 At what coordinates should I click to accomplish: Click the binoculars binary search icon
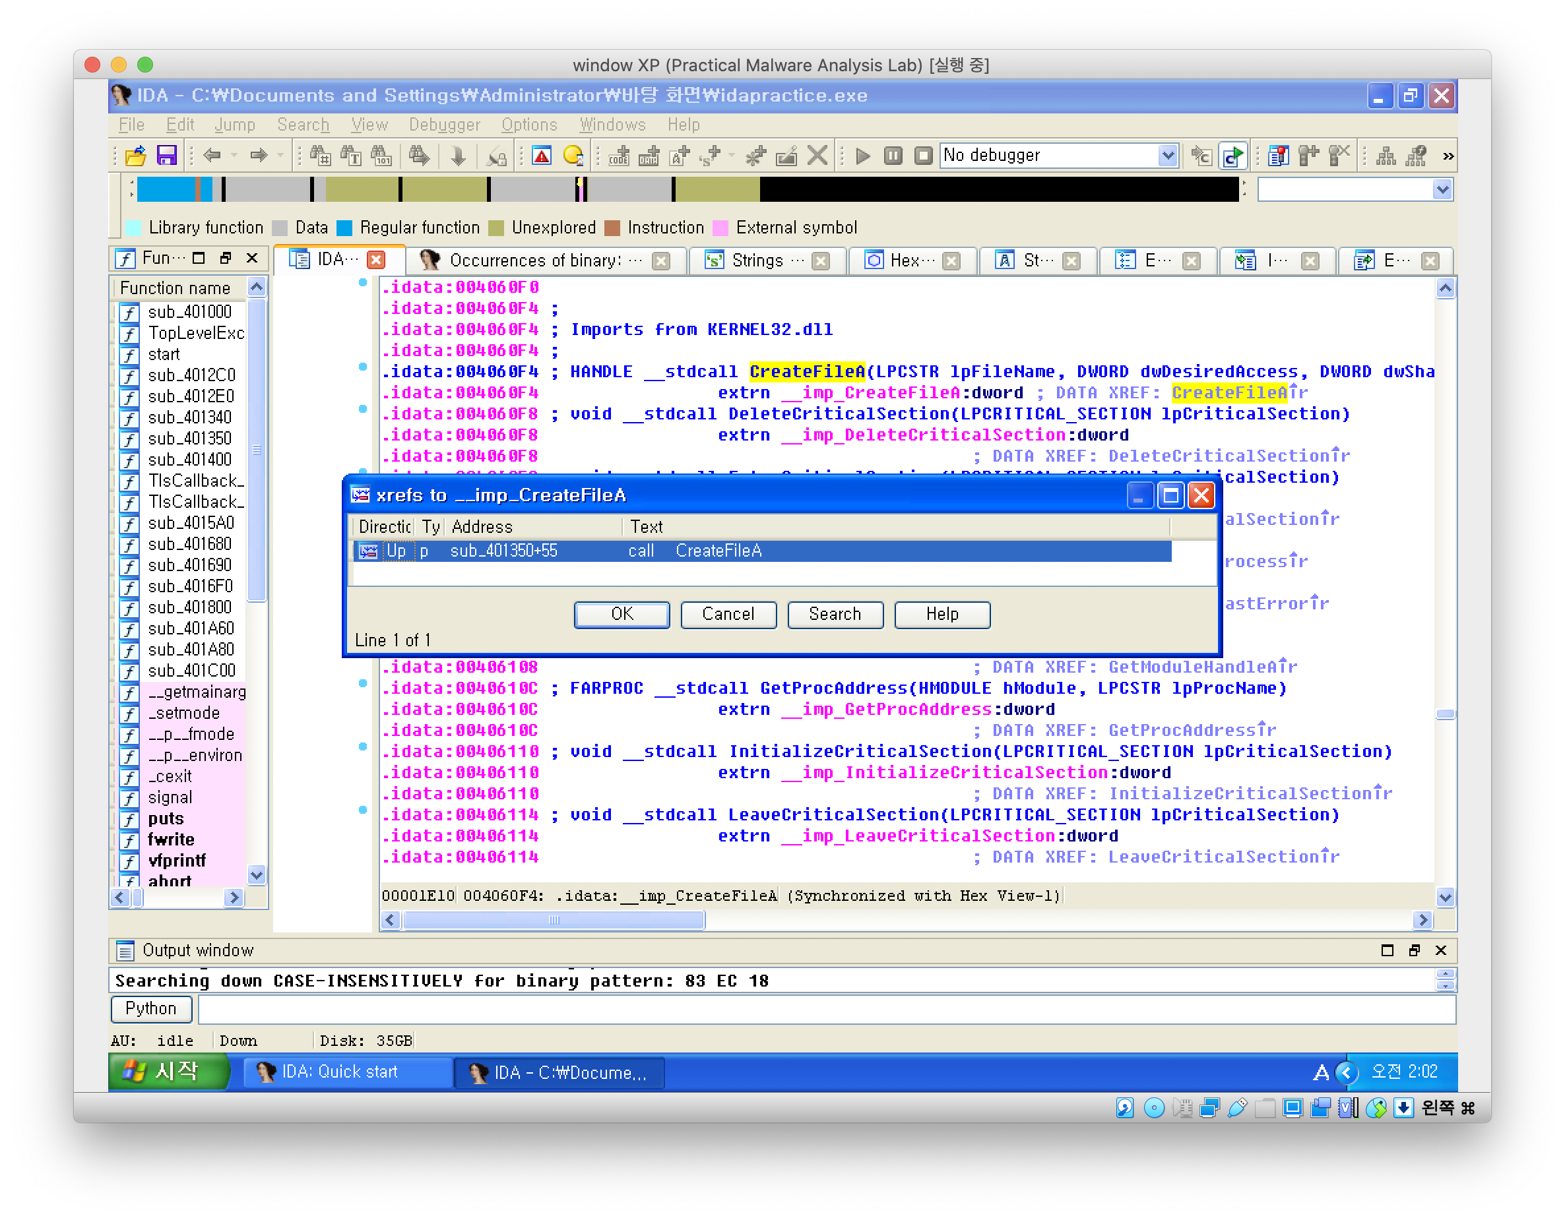click(382, 156)
